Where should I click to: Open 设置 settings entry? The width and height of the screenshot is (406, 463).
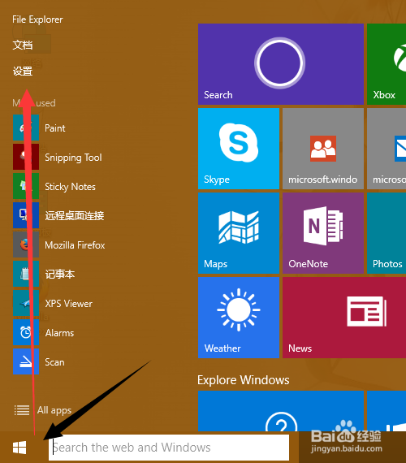click(23, 71)
